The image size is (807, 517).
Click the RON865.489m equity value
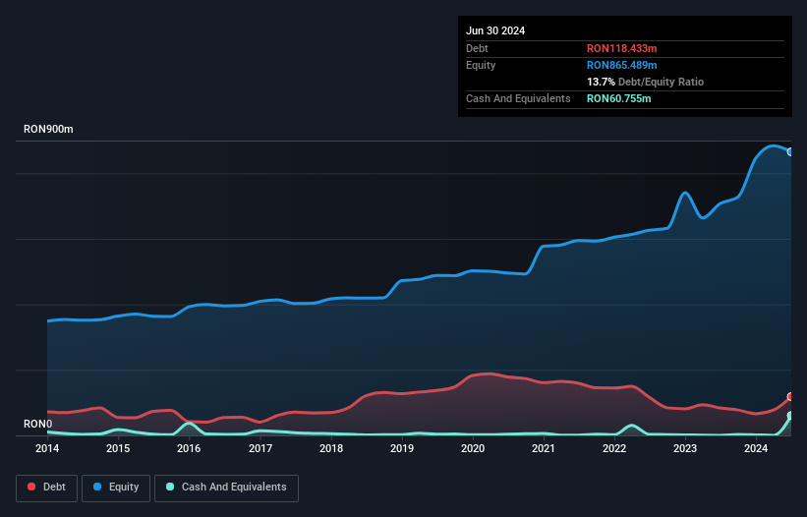click(622, 65)
